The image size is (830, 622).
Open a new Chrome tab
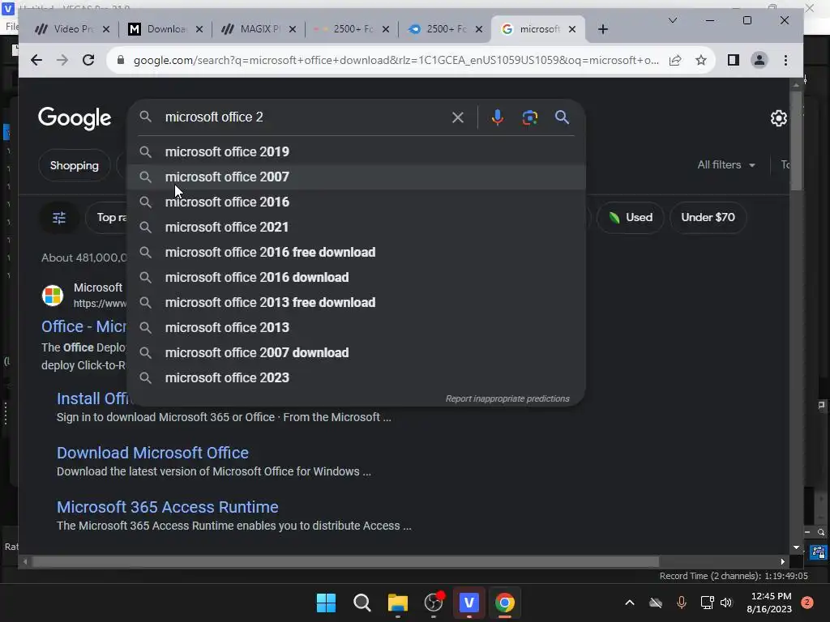pos(603,29)
